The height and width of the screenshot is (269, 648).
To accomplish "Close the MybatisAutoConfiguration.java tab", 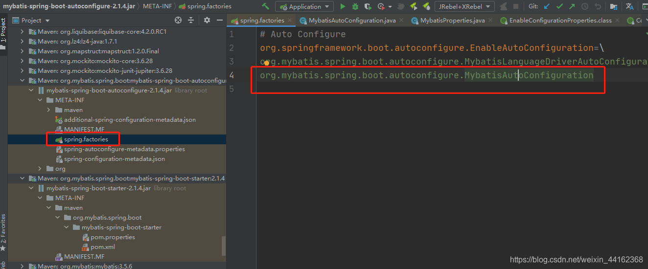I will tap(401, 21).
